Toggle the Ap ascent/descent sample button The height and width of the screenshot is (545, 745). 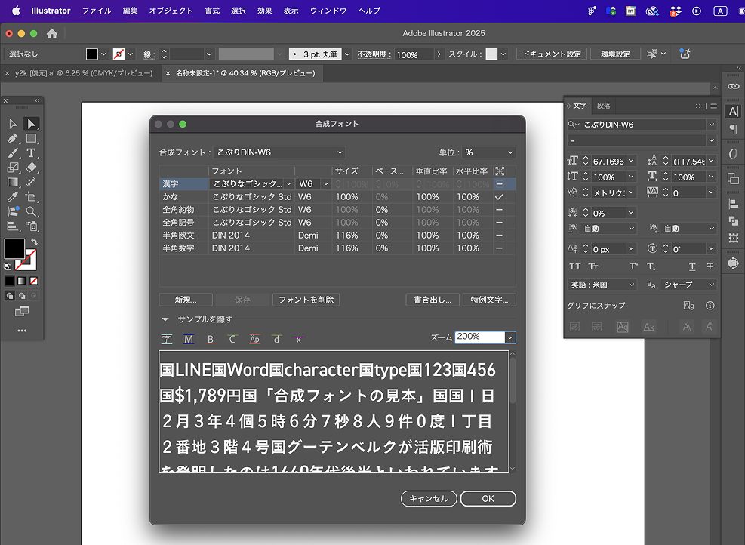click(x=254, y=339)
